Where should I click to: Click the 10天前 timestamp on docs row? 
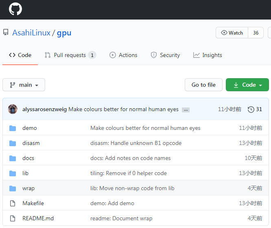[x=254, y=158]
